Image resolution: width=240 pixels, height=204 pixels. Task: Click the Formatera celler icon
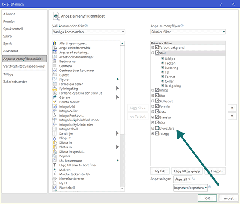point(54,84)
